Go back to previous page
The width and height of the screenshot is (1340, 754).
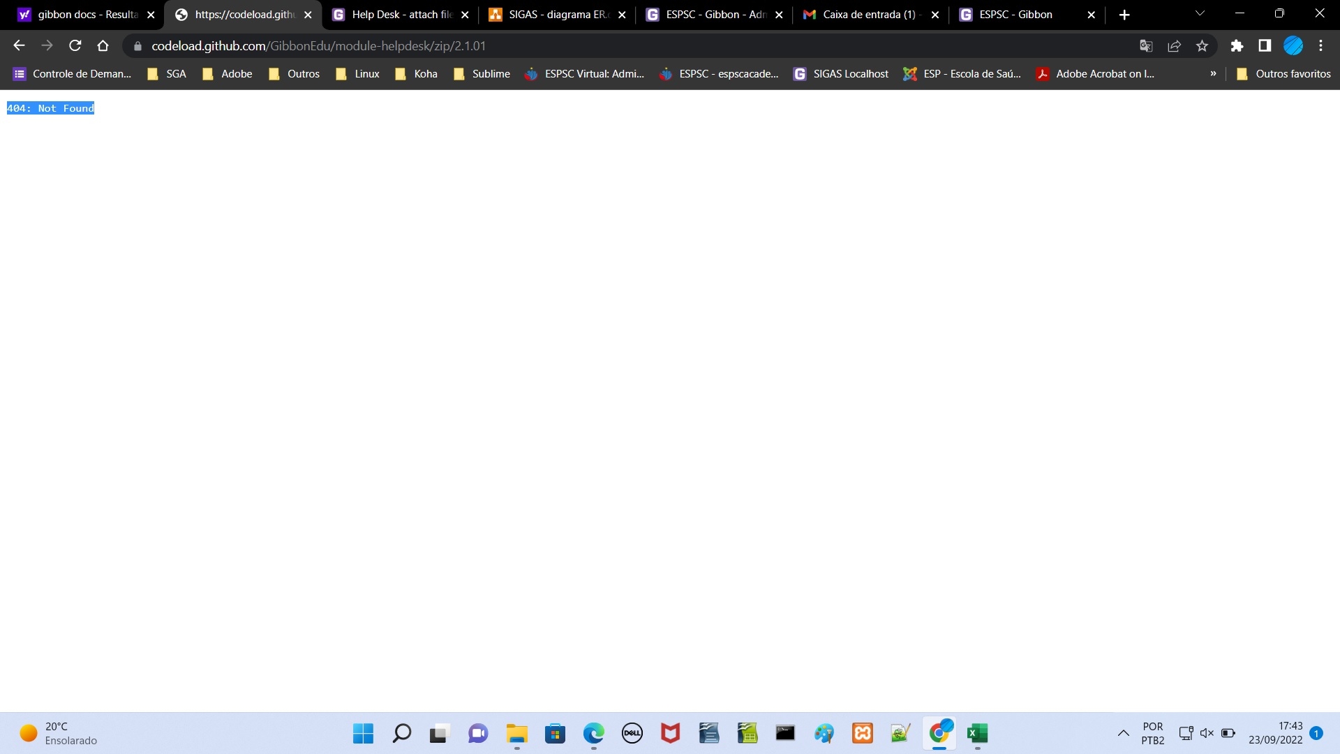(x=19, y=46)
